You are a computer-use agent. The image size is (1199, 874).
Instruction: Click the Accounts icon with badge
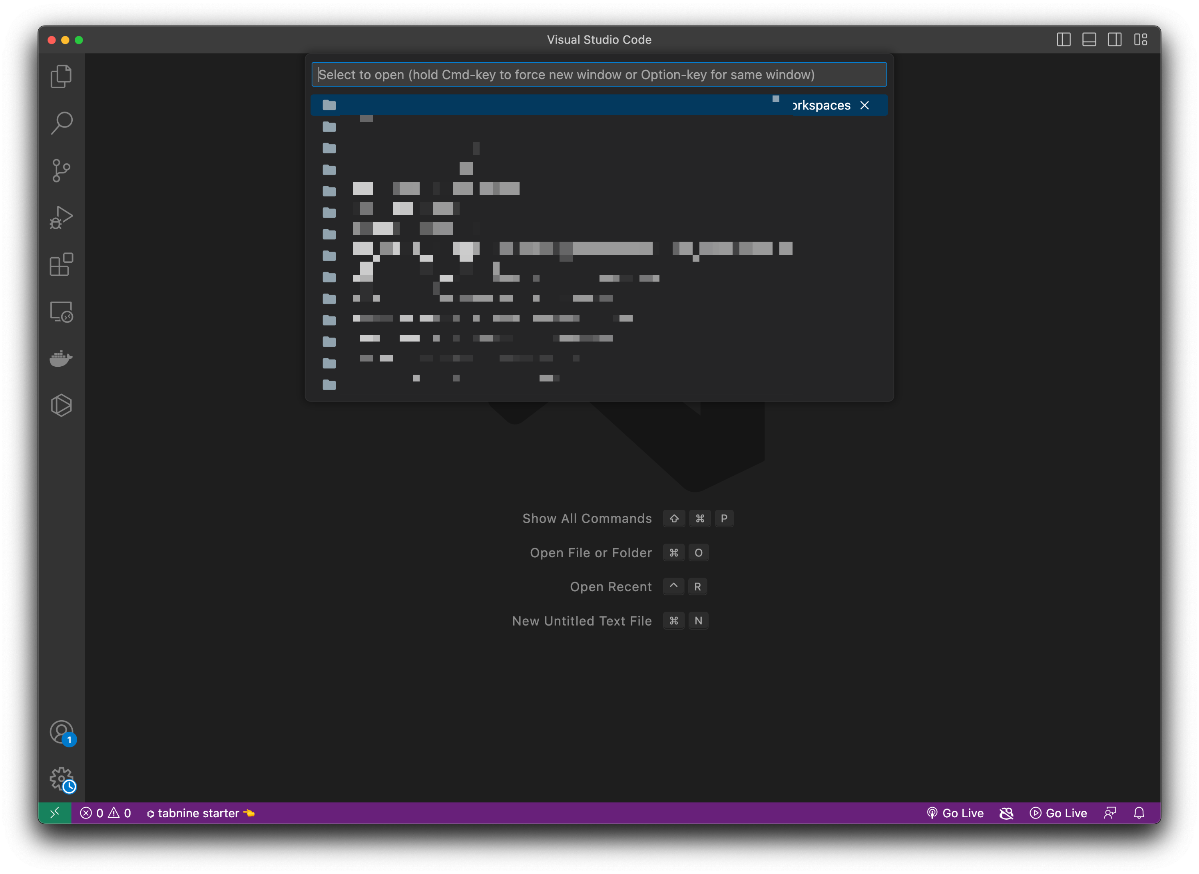(x=61, y=732)
